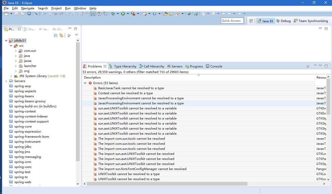This screenshot has height=194, width=332.
Task: Click the New file toolbar icon
Action: point(6,14)
